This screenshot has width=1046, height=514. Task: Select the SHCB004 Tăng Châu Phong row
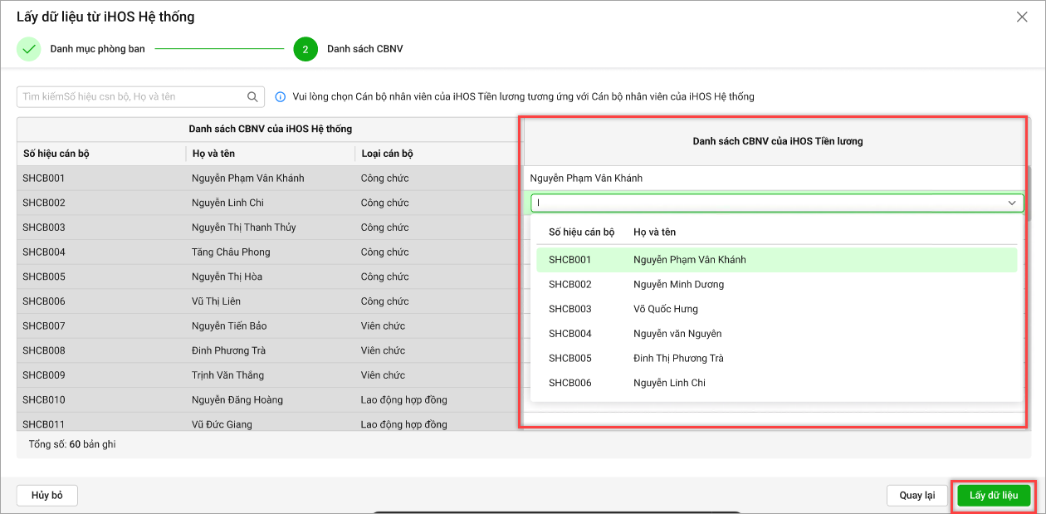click(231, 252)
